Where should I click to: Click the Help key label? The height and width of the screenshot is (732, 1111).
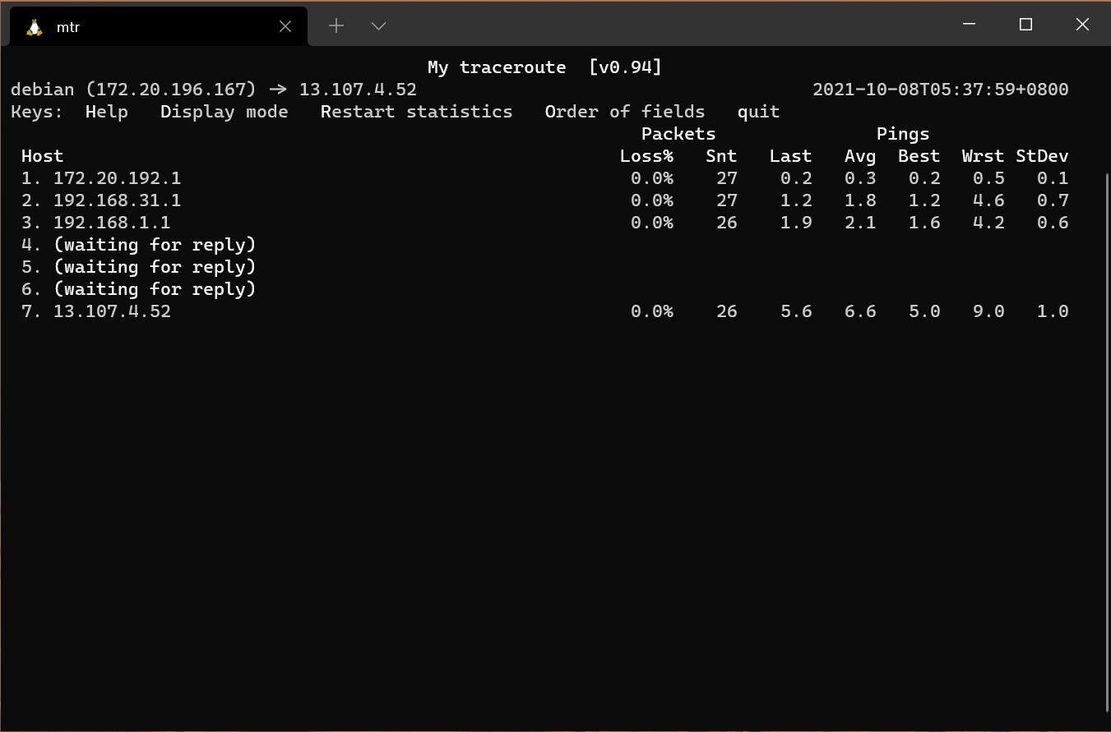pyautogui.click(x=106, y=112)
